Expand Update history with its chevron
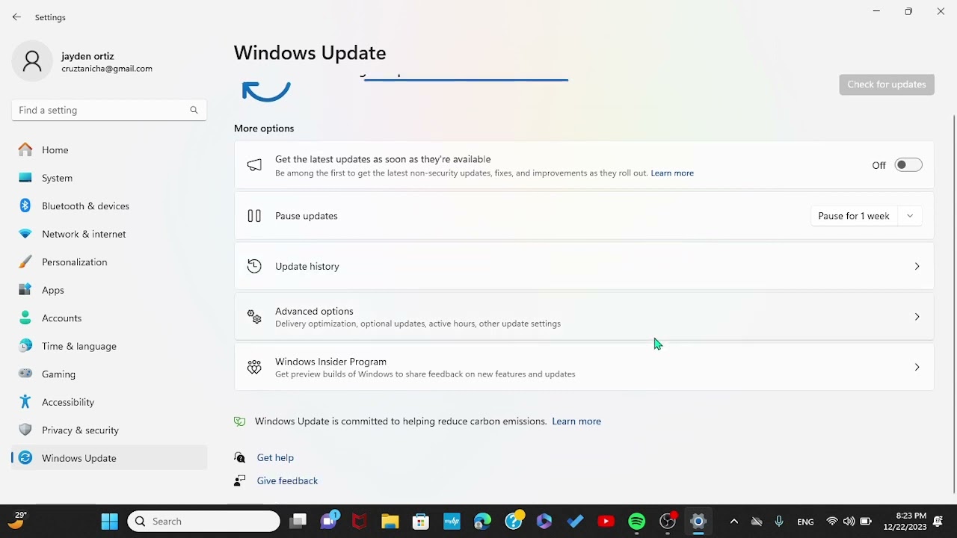This screenshot has width=957, height=538. point(917,266)
